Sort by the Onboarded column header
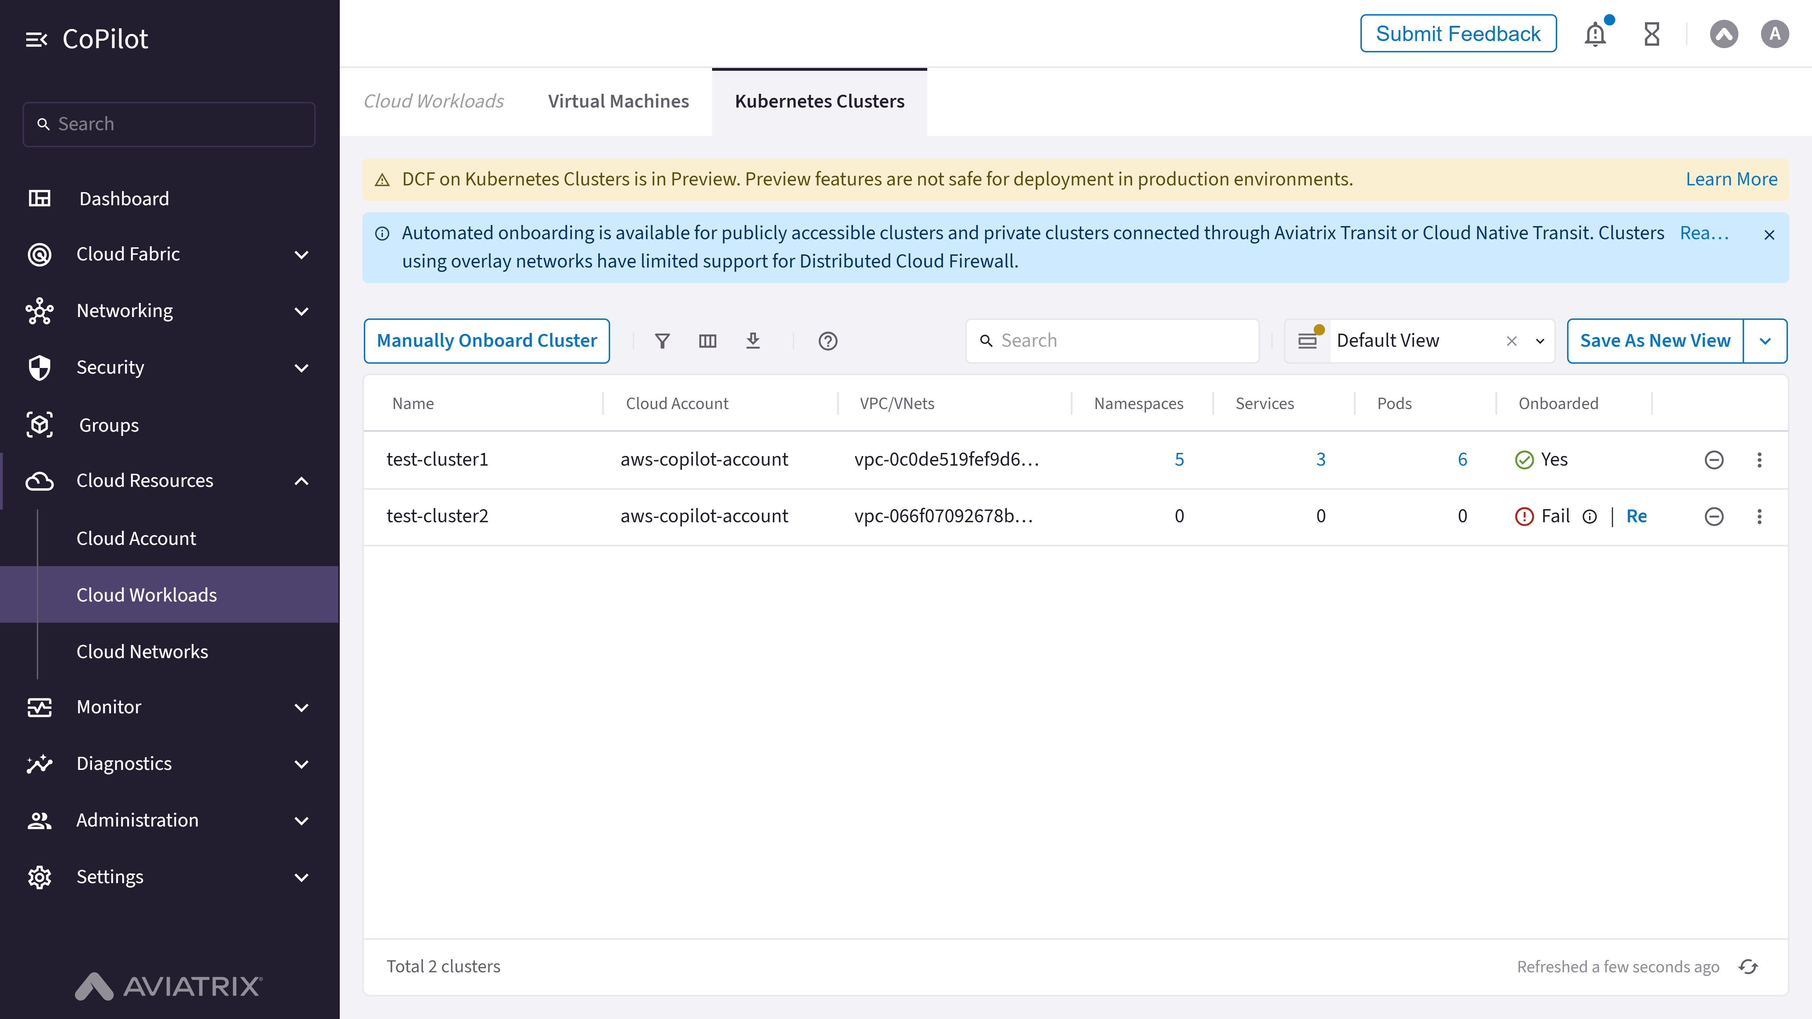The width and height of the screenshot is (1812, 1019). pos(1558,404)
